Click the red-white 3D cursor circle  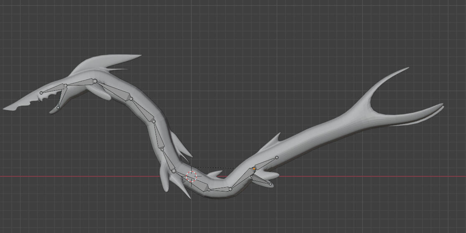[x=191, y=176]
